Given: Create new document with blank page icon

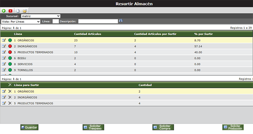Looking at the screenshot, I should pyautogui.click(x=18, y=11).
